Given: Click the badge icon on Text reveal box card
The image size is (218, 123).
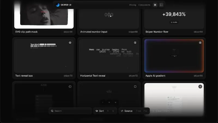Looking at the screenshot, I should tap(70, 43).
